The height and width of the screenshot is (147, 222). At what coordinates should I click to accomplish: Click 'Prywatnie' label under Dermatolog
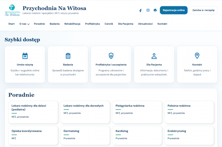69,138
